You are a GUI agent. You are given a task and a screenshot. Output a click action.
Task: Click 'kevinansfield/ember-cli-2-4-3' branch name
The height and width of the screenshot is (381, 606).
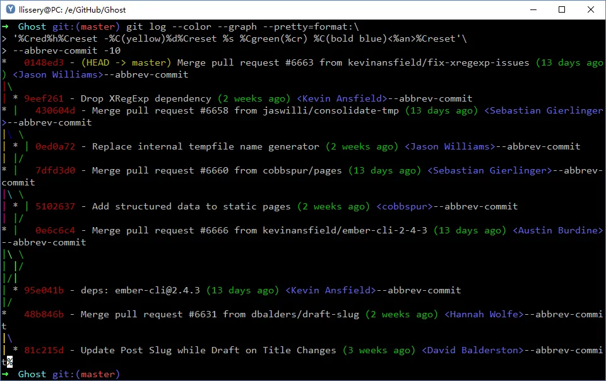pyautogui.click(x=345, y=230)
